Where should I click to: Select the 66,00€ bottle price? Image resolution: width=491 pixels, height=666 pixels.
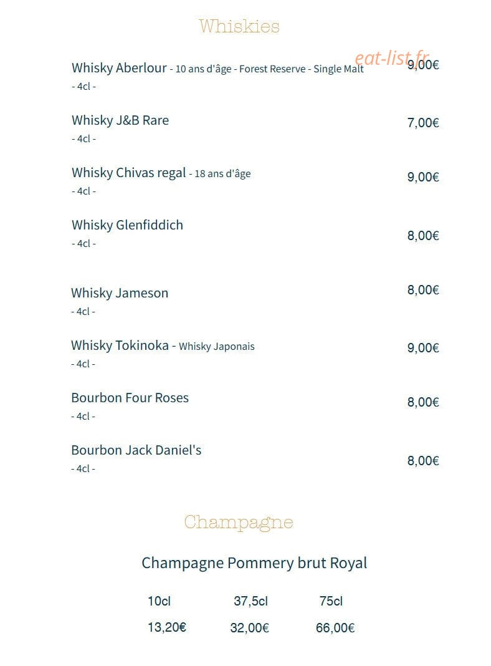(x=335, y=628)
